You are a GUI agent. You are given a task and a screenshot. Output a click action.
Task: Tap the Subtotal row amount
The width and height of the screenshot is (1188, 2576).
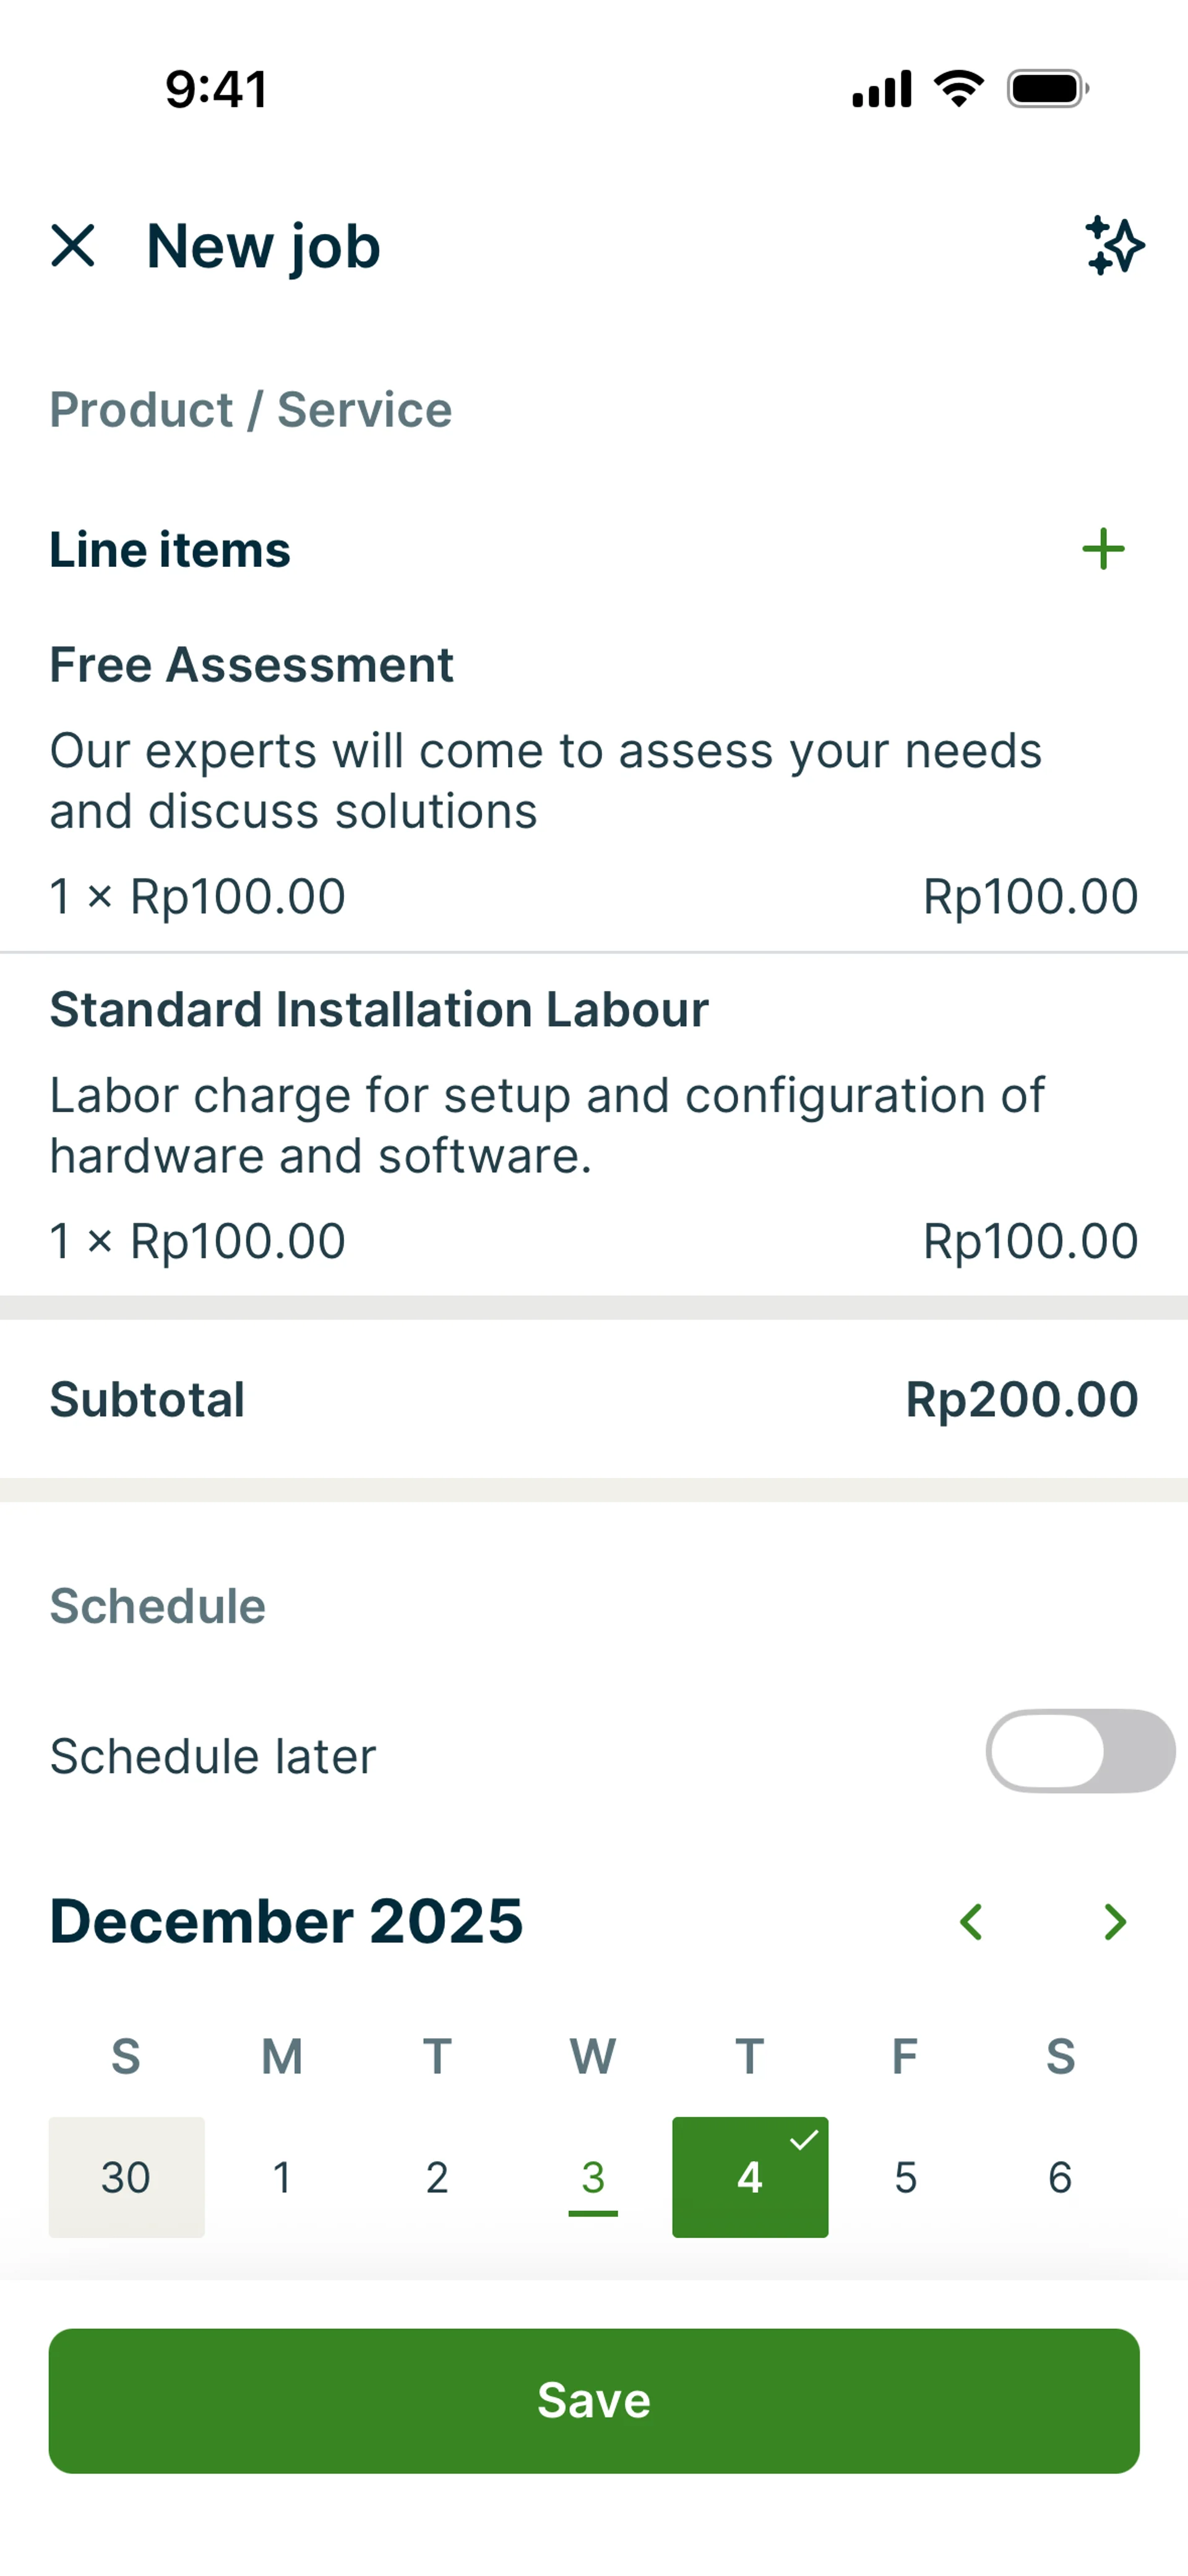click(x=1021, y=1399)
